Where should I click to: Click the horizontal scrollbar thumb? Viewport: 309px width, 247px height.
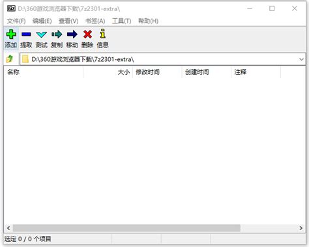click(126, 228)
